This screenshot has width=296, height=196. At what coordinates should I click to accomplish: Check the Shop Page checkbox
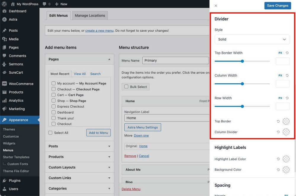pos(54,101)
